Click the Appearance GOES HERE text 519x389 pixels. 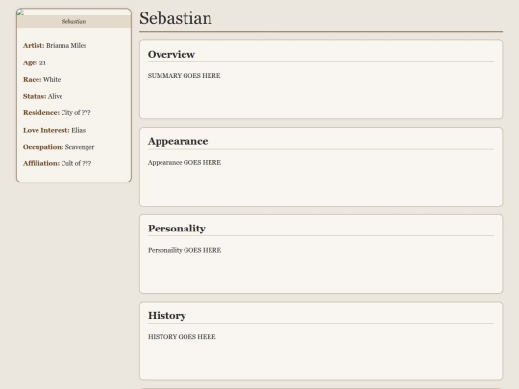click(x=185, y=162)
